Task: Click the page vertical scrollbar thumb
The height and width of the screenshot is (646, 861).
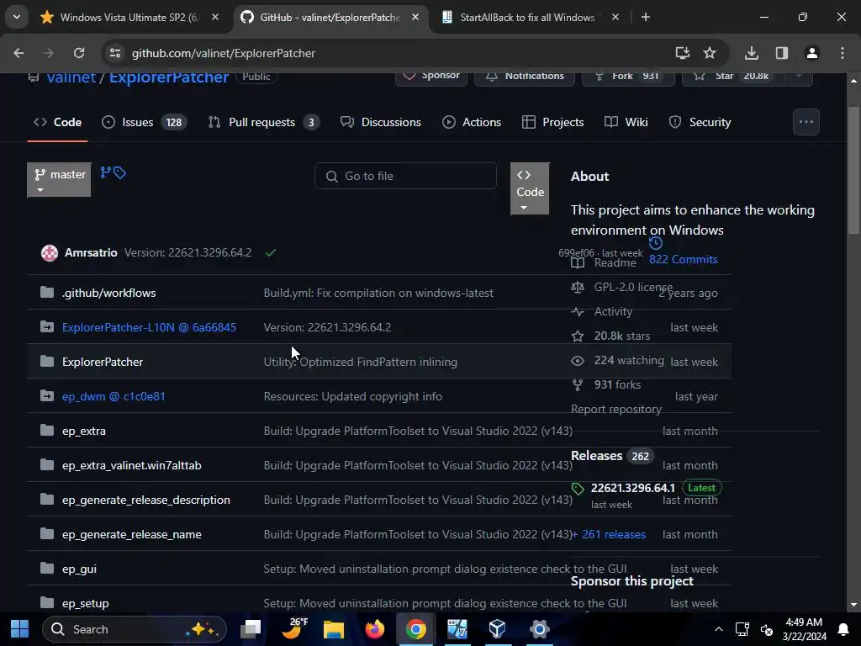Action: [x=853, y=170]
